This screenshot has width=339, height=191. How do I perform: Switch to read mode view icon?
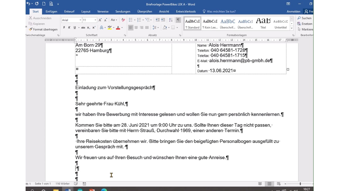pos(260,184)
